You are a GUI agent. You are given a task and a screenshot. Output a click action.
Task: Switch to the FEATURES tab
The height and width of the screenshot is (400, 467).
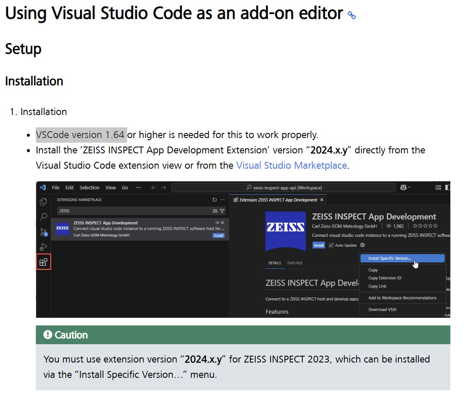[x=295, y=263]
